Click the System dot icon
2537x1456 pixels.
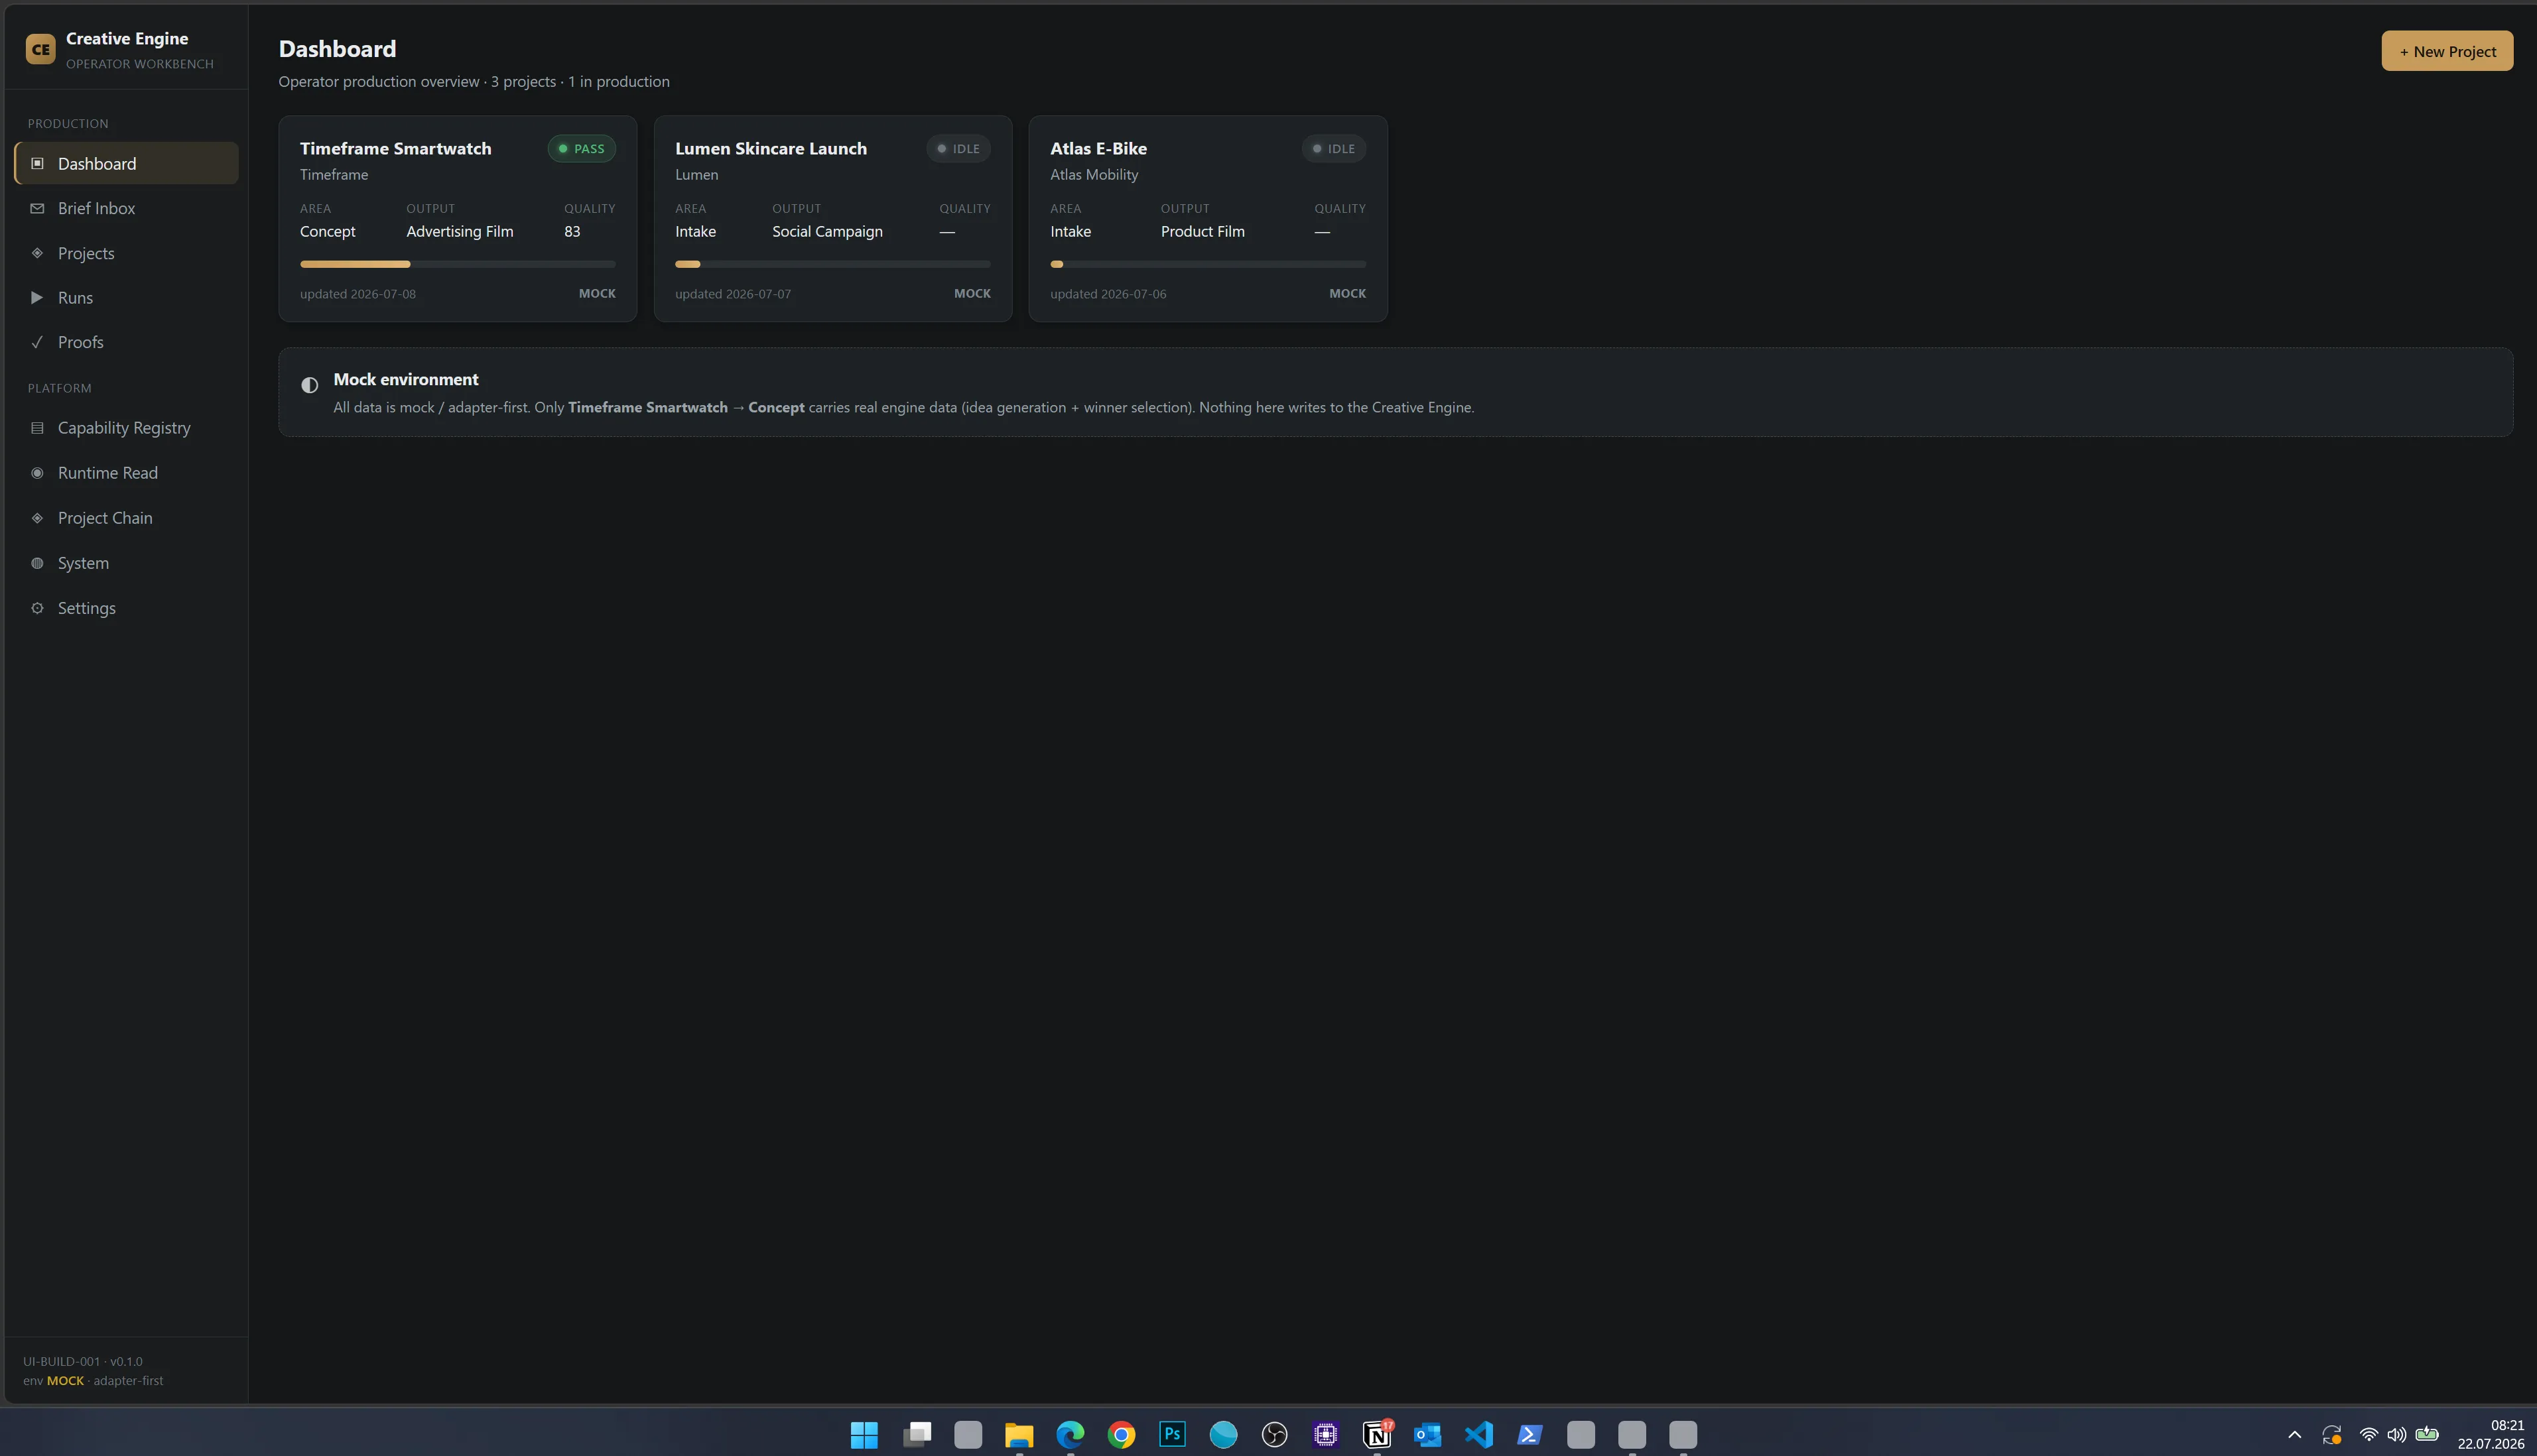pyautogui.click(x=37, y=563)
